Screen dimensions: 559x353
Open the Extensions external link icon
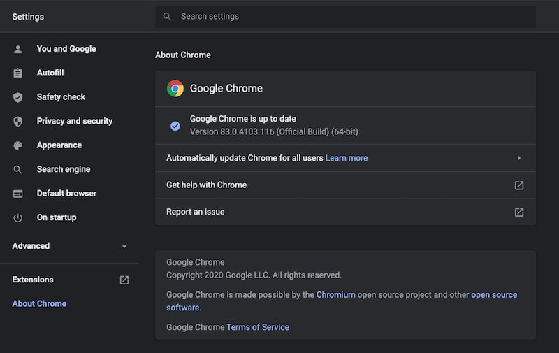124,280
